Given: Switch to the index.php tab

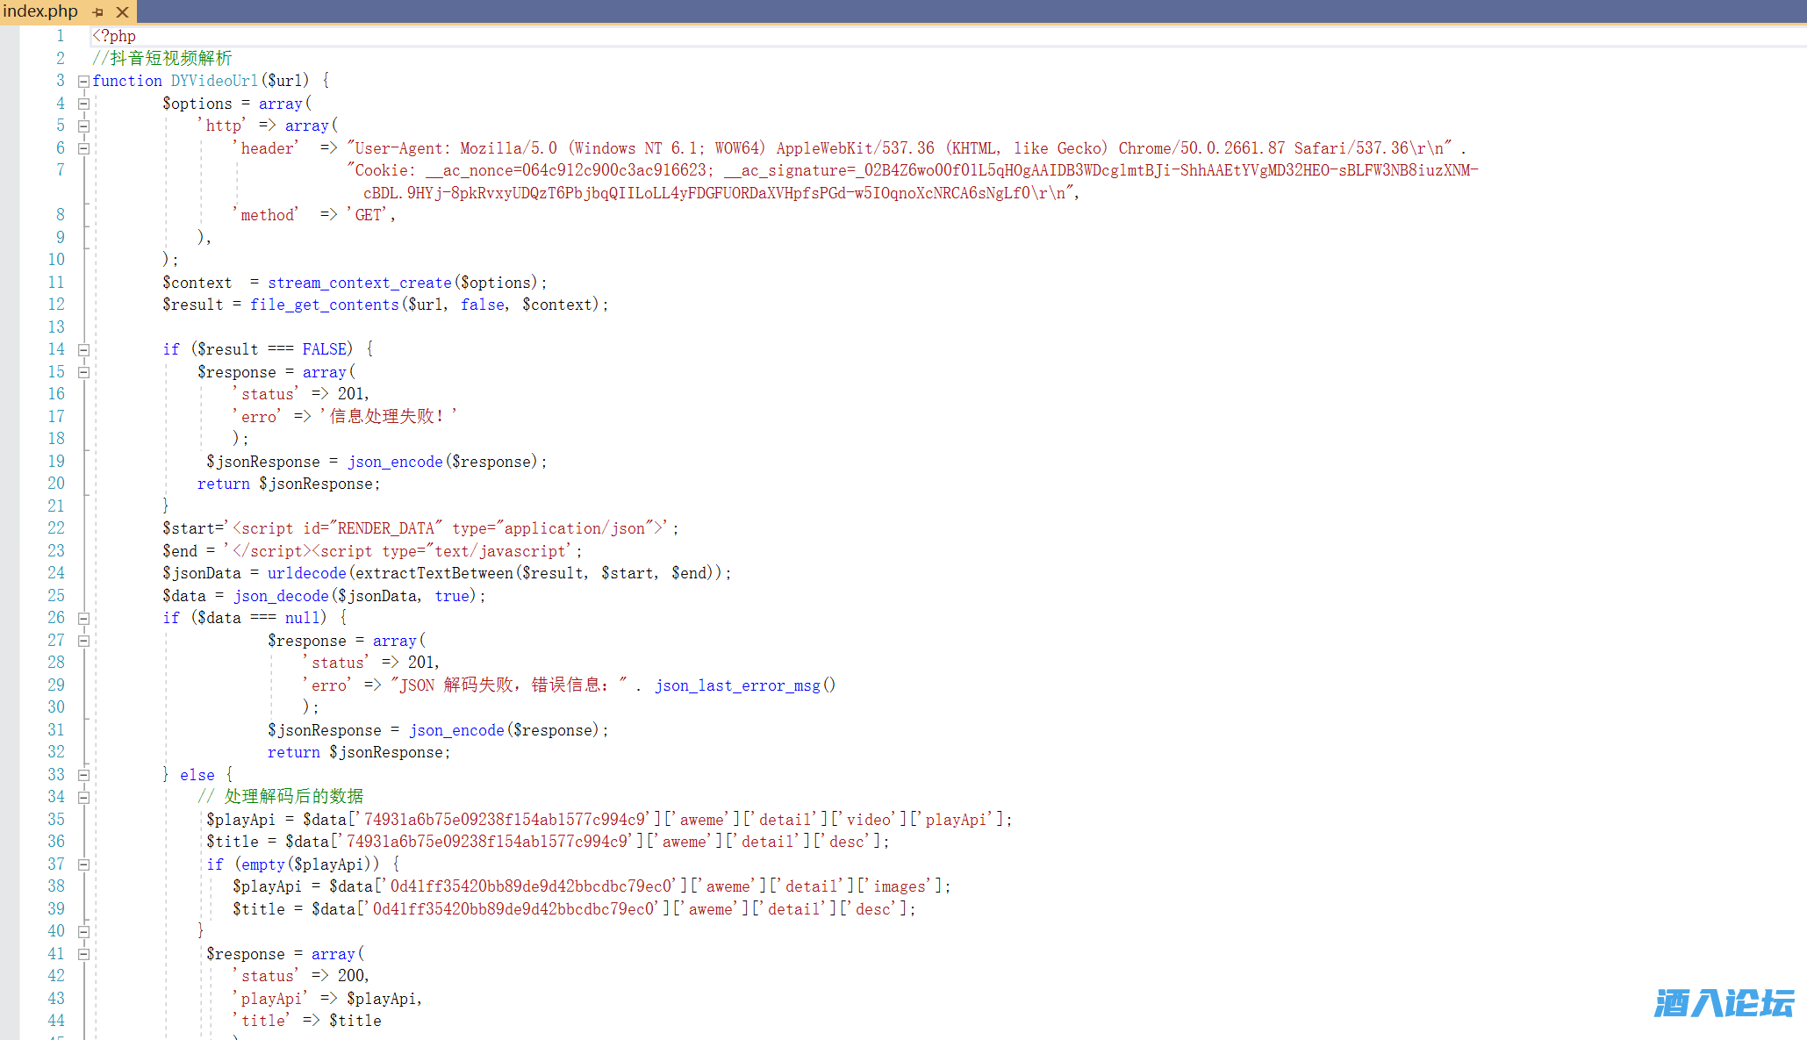Looking at the screenshot, I should tap(40, 11).
